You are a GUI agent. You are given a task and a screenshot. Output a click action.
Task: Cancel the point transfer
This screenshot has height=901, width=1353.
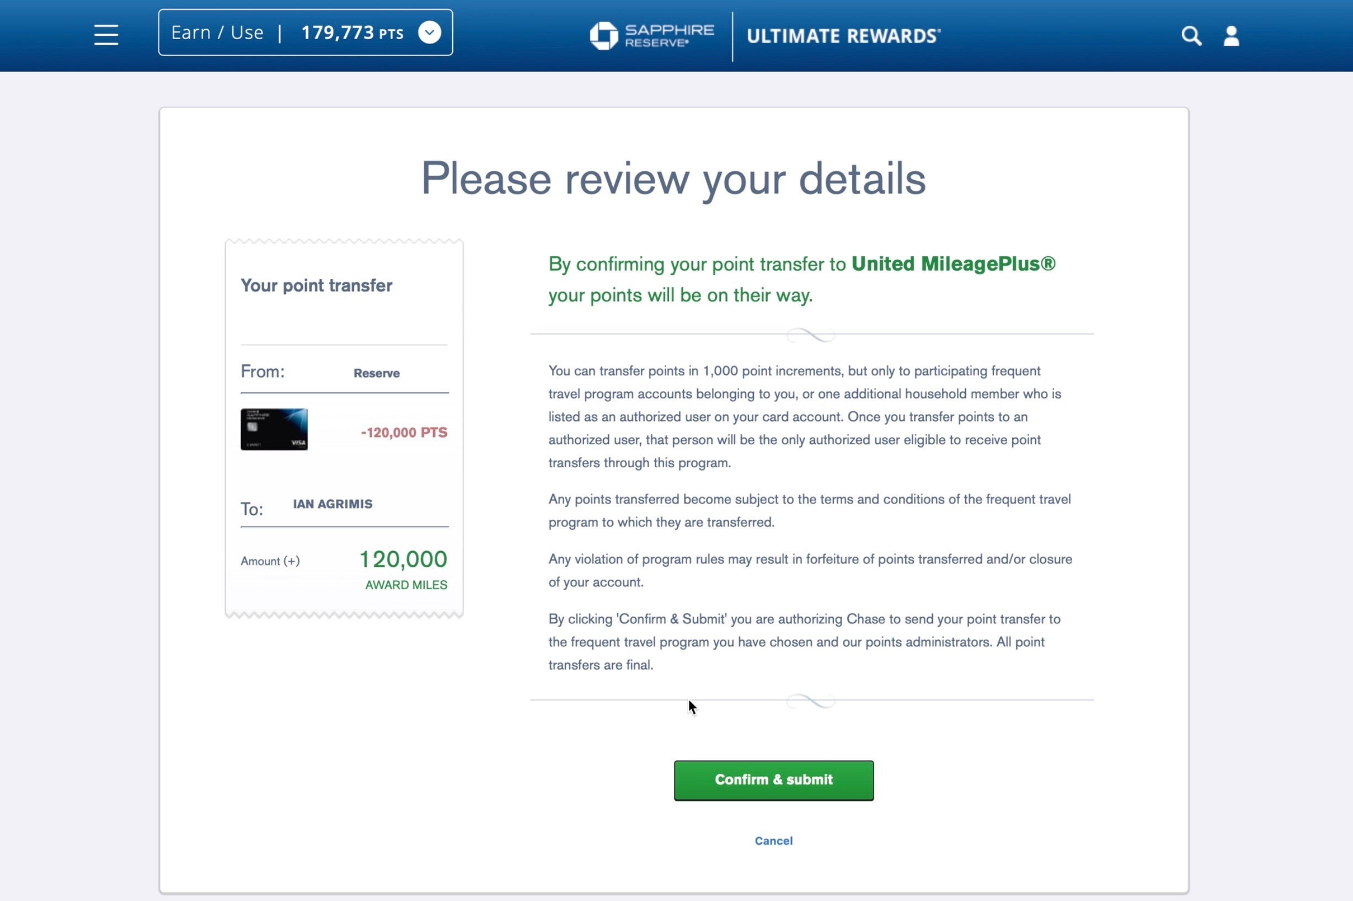point(773,841)
